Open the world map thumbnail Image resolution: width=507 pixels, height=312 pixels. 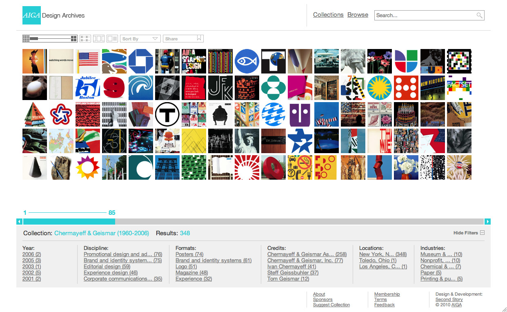click(x=61, y=141)
